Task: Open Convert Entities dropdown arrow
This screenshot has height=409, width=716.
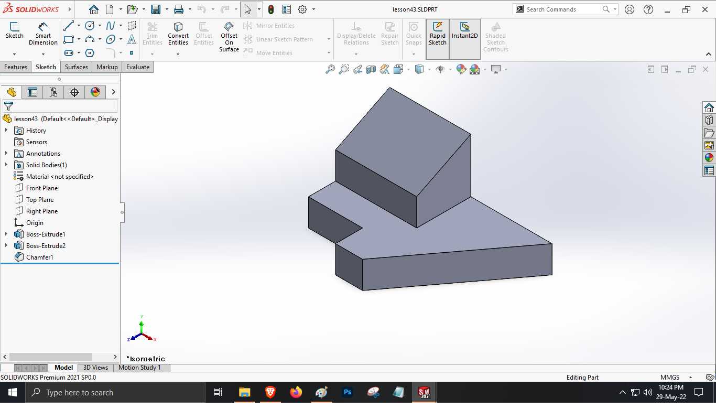Action: click(x=178, y=54)
